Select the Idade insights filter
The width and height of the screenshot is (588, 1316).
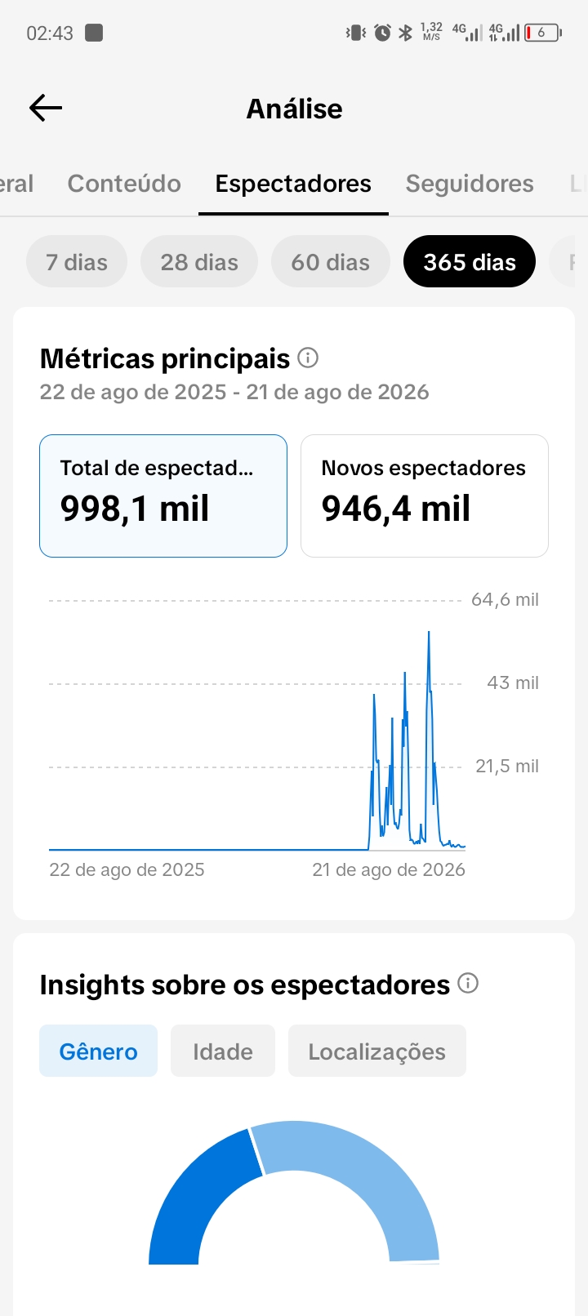pyautogui.click(x=223, y=1051)
